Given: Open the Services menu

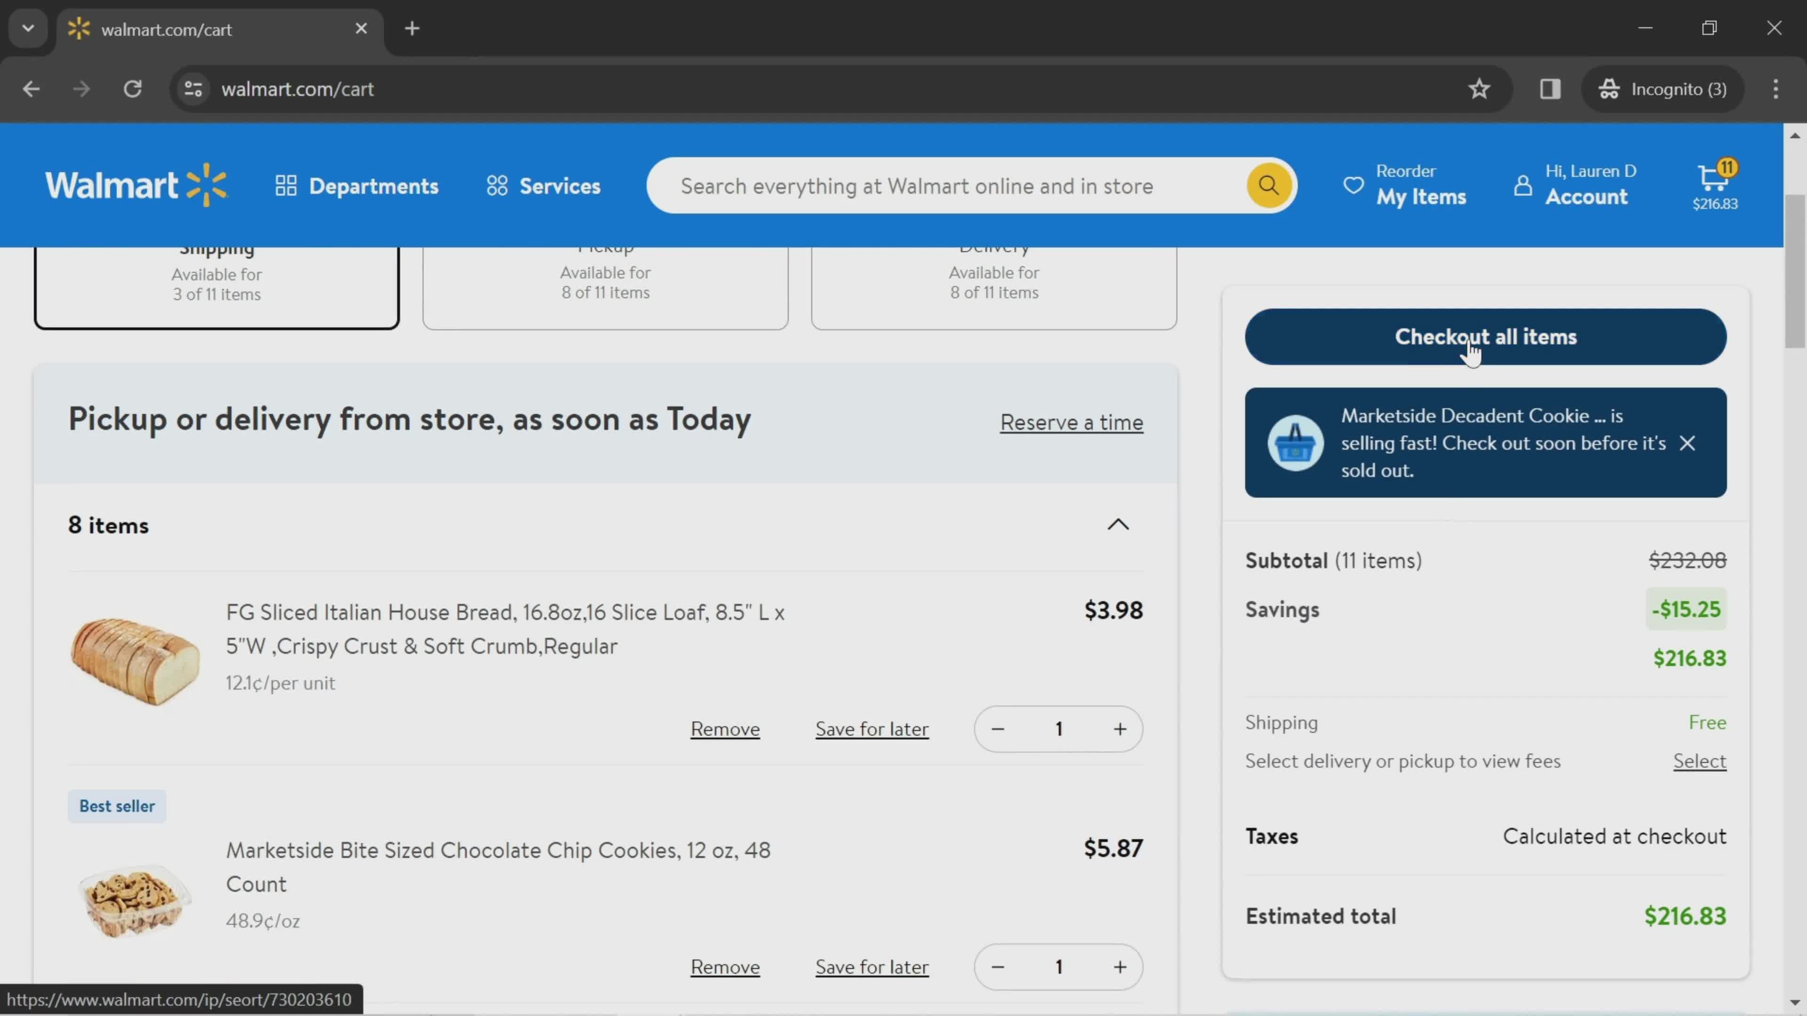Looking at the screenshot, I should coord(544,186).
